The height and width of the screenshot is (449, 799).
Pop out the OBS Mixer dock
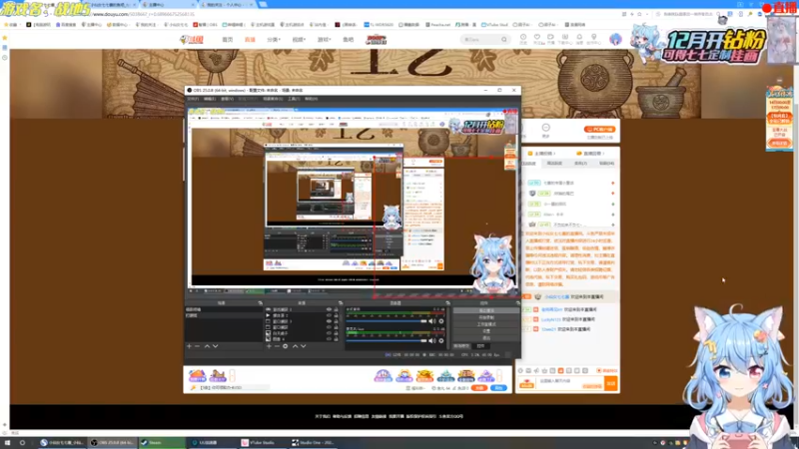447,303
